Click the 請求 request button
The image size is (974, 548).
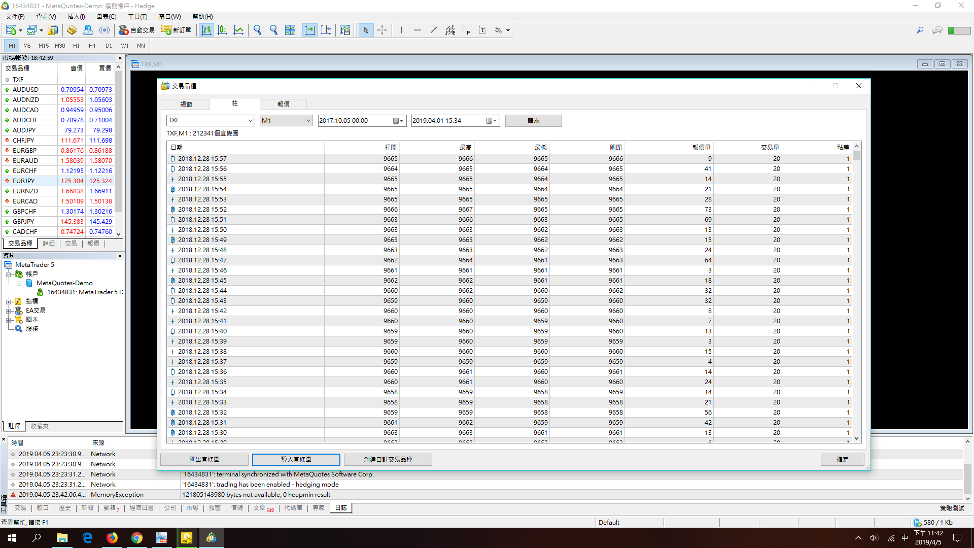pos(533,121)
